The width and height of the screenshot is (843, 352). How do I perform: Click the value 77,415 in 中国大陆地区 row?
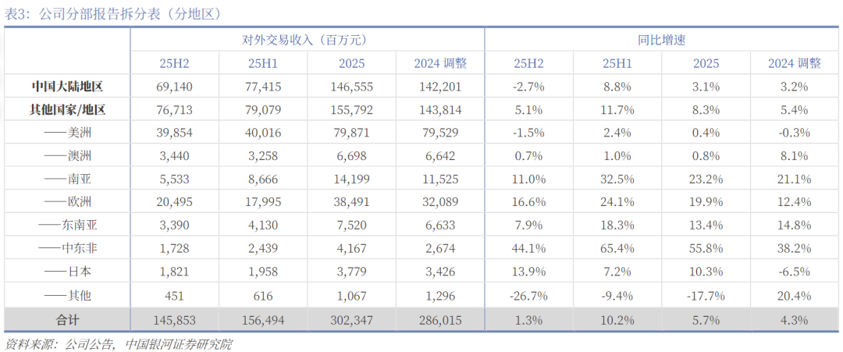(263, 86)
